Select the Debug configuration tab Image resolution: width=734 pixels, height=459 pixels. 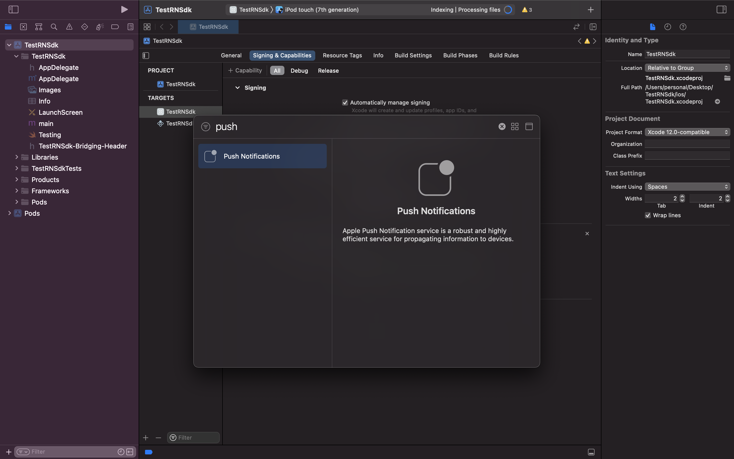tap(299, 70)
